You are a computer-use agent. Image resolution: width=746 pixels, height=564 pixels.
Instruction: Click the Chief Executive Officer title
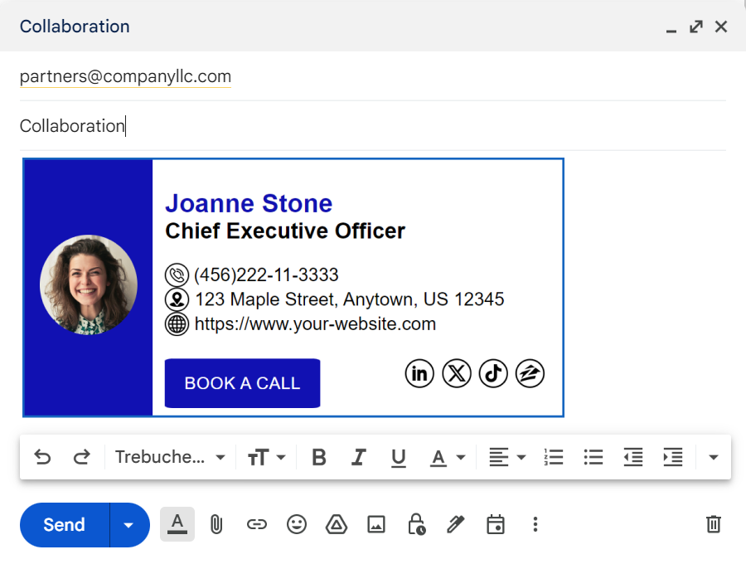tap(285, 231)
